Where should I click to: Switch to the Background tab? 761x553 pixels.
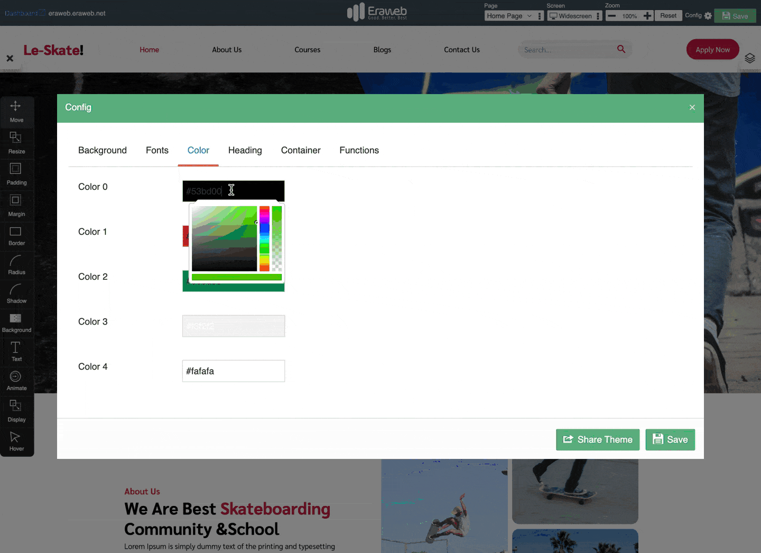coord(103,151)
